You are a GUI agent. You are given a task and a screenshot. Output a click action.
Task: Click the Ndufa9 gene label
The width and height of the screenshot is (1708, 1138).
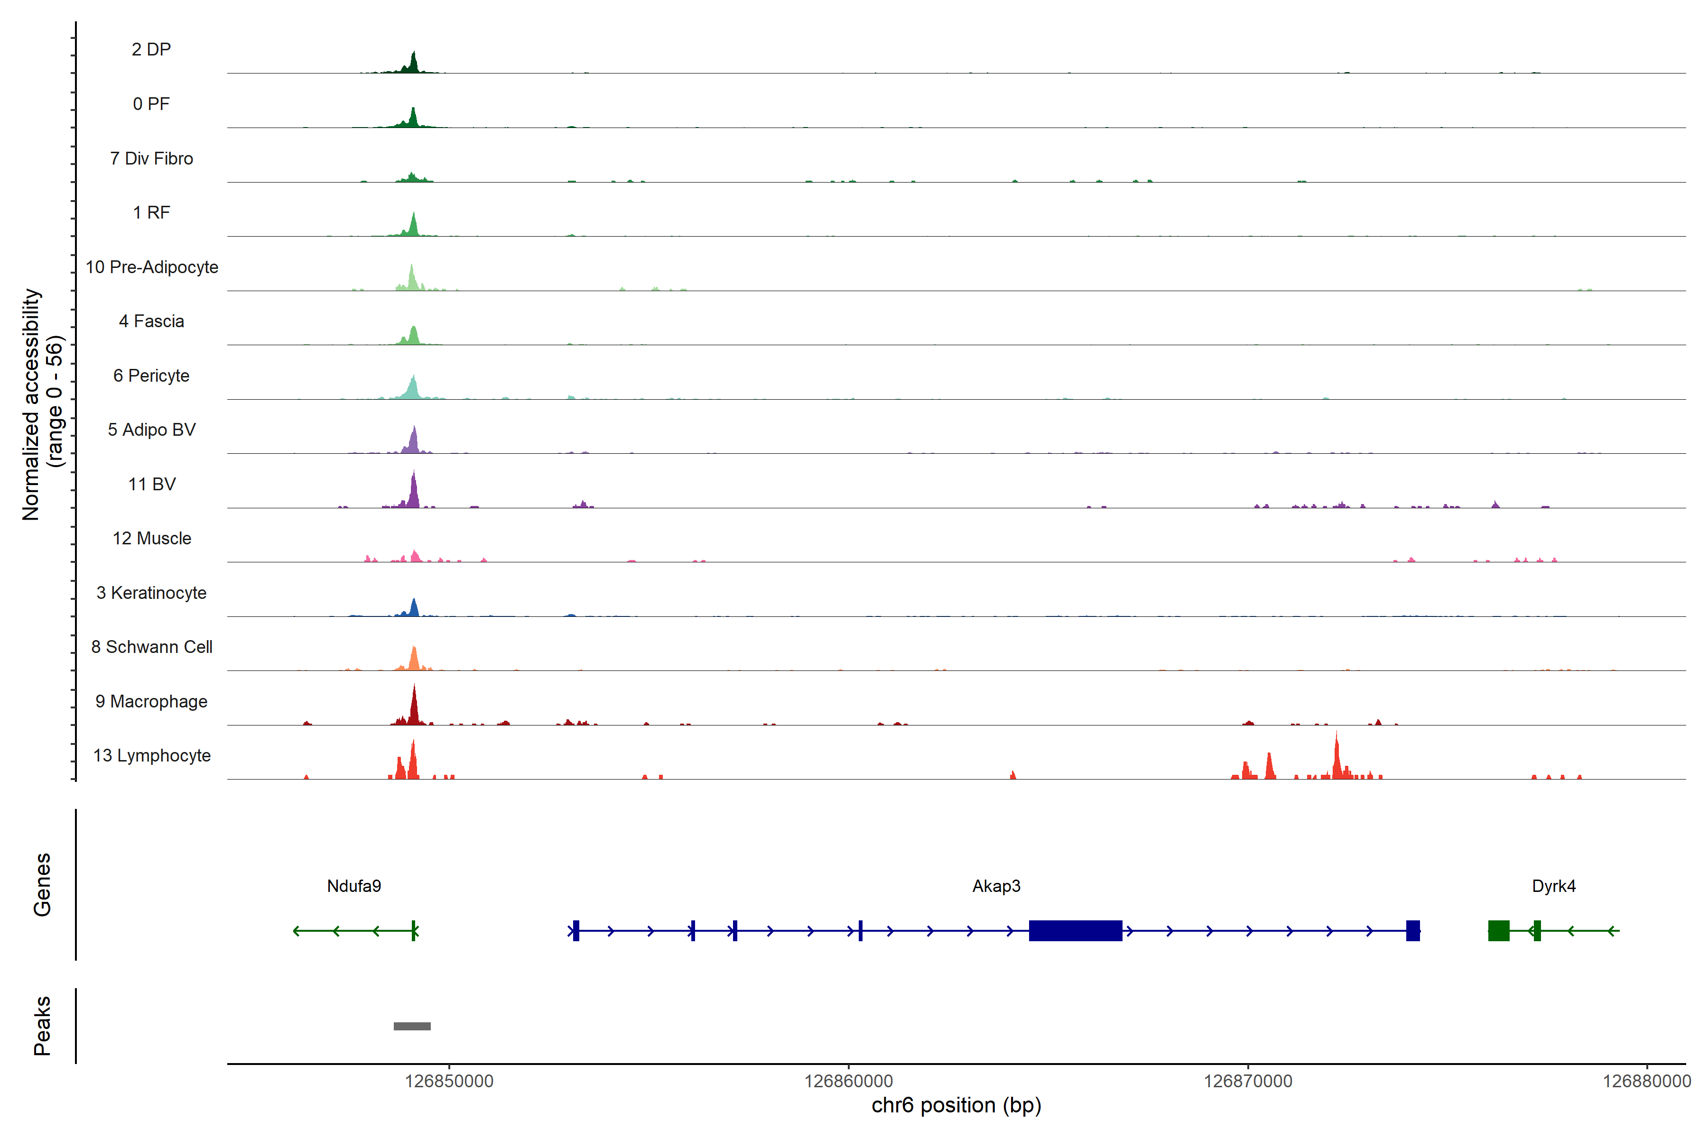pos(353,886)
